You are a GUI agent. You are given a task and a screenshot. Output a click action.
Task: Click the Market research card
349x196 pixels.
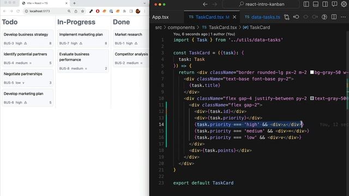(131, 38)
